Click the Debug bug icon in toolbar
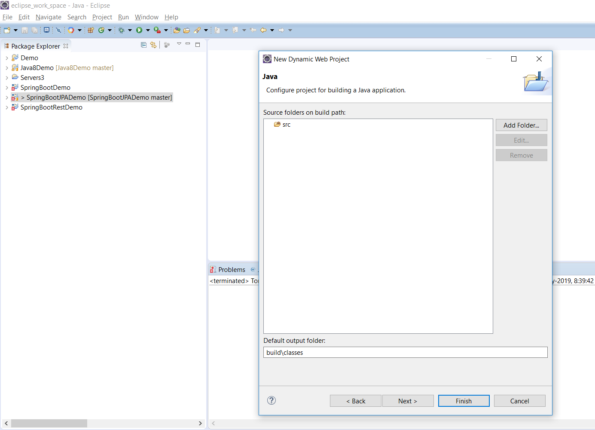 click(122, 30)
